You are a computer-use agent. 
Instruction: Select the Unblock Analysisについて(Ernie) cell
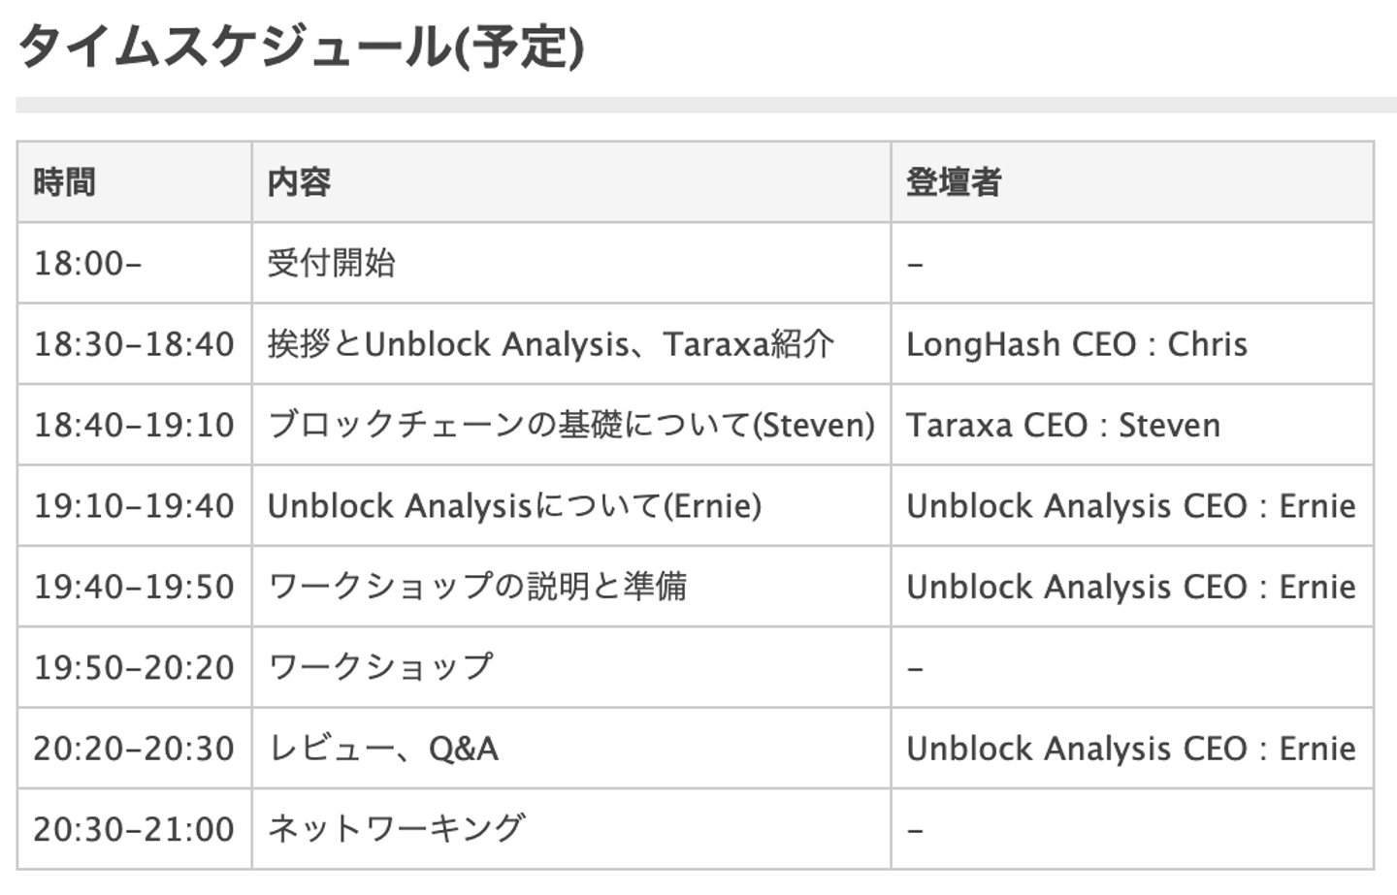coord(514,506)
